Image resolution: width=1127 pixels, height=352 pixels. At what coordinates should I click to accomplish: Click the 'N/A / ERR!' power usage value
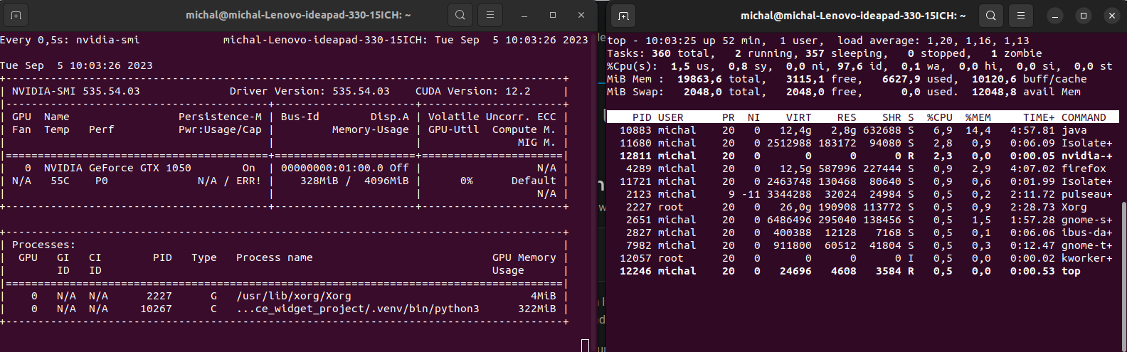click(229, 181)
